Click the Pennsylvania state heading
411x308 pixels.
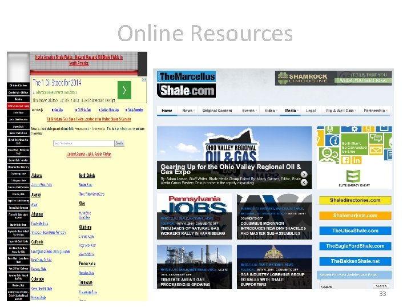click(87, 264)
